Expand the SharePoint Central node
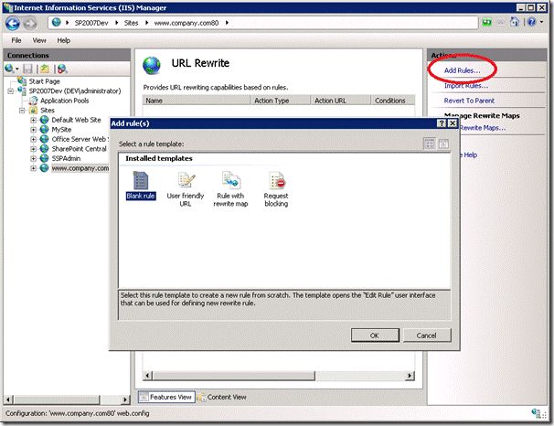This screenshot has height=426, width=554. [x=33, y=149]
